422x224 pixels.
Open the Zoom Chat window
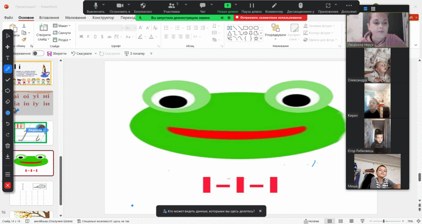tap(202, 8)
